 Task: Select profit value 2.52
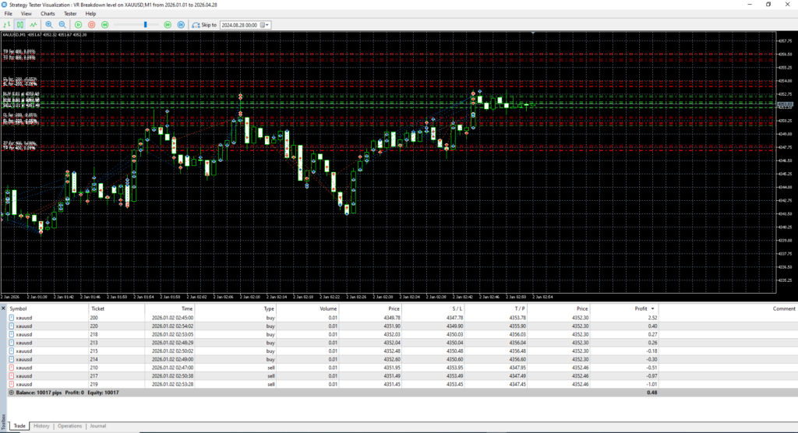click(x=652, y=318)
